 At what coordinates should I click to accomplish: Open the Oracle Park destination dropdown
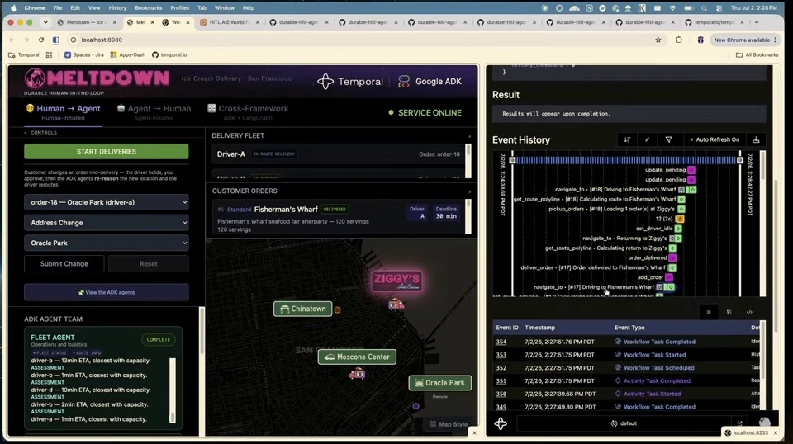[107, 243]
